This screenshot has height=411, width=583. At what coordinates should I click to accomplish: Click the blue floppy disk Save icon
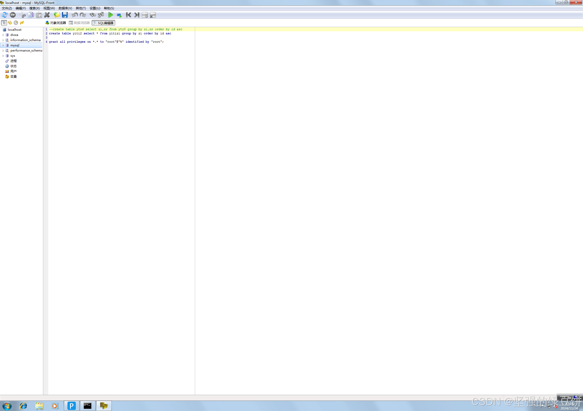(65, 15)
